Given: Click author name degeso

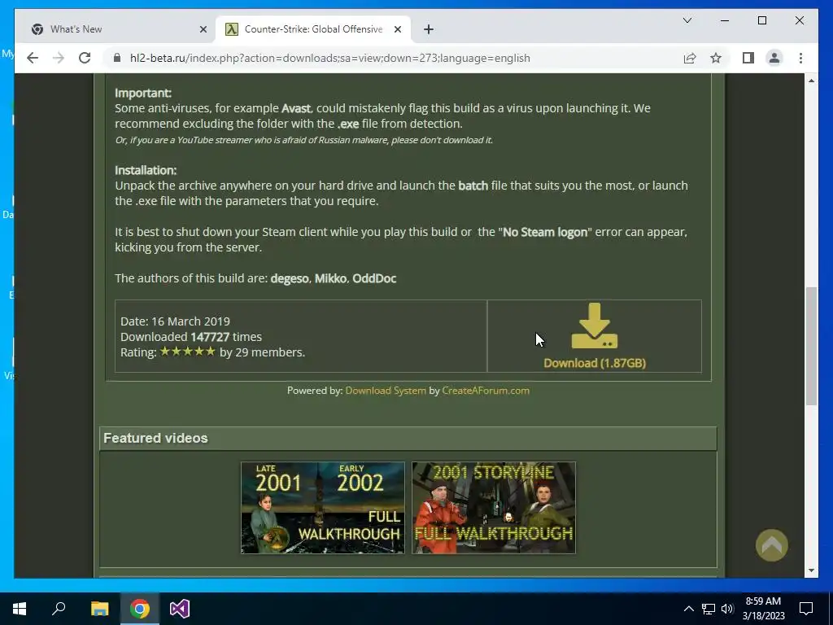Looking at the screenshot, I should (x=290, y=278).
